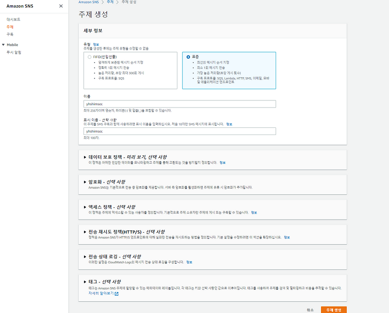Image resolution: width=389 pixels, height=313 pixels.
Task: Select the FIFO(선입선출) topic type
Action: click(x=89, y=57)
